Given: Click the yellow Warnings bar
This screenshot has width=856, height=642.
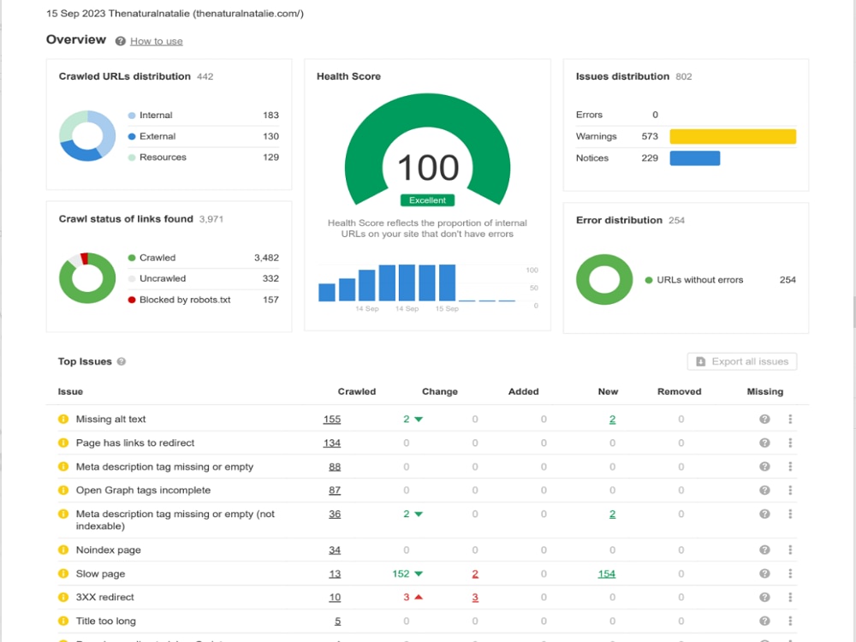Looking at the screenshot, I should [x=733, y=136].
